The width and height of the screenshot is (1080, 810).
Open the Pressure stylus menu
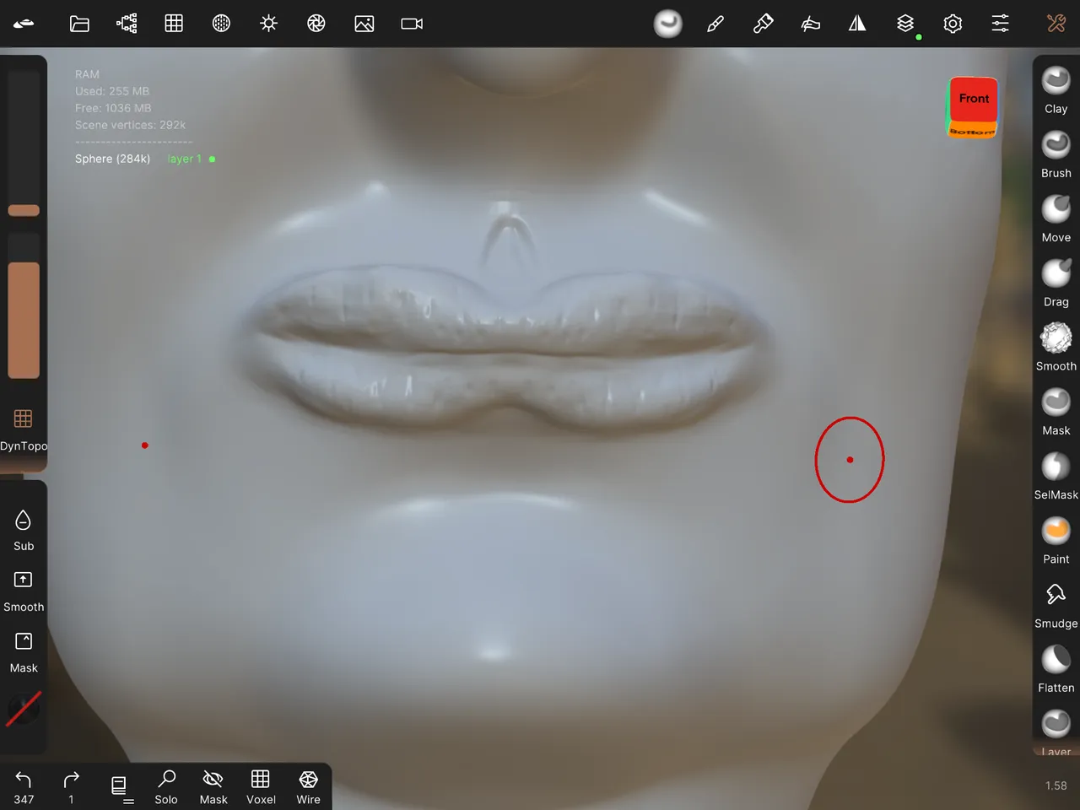point(810,24)
